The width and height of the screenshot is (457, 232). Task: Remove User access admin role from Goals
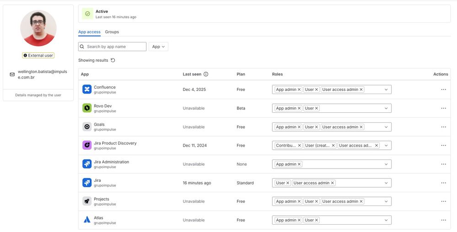pos(361,127)
